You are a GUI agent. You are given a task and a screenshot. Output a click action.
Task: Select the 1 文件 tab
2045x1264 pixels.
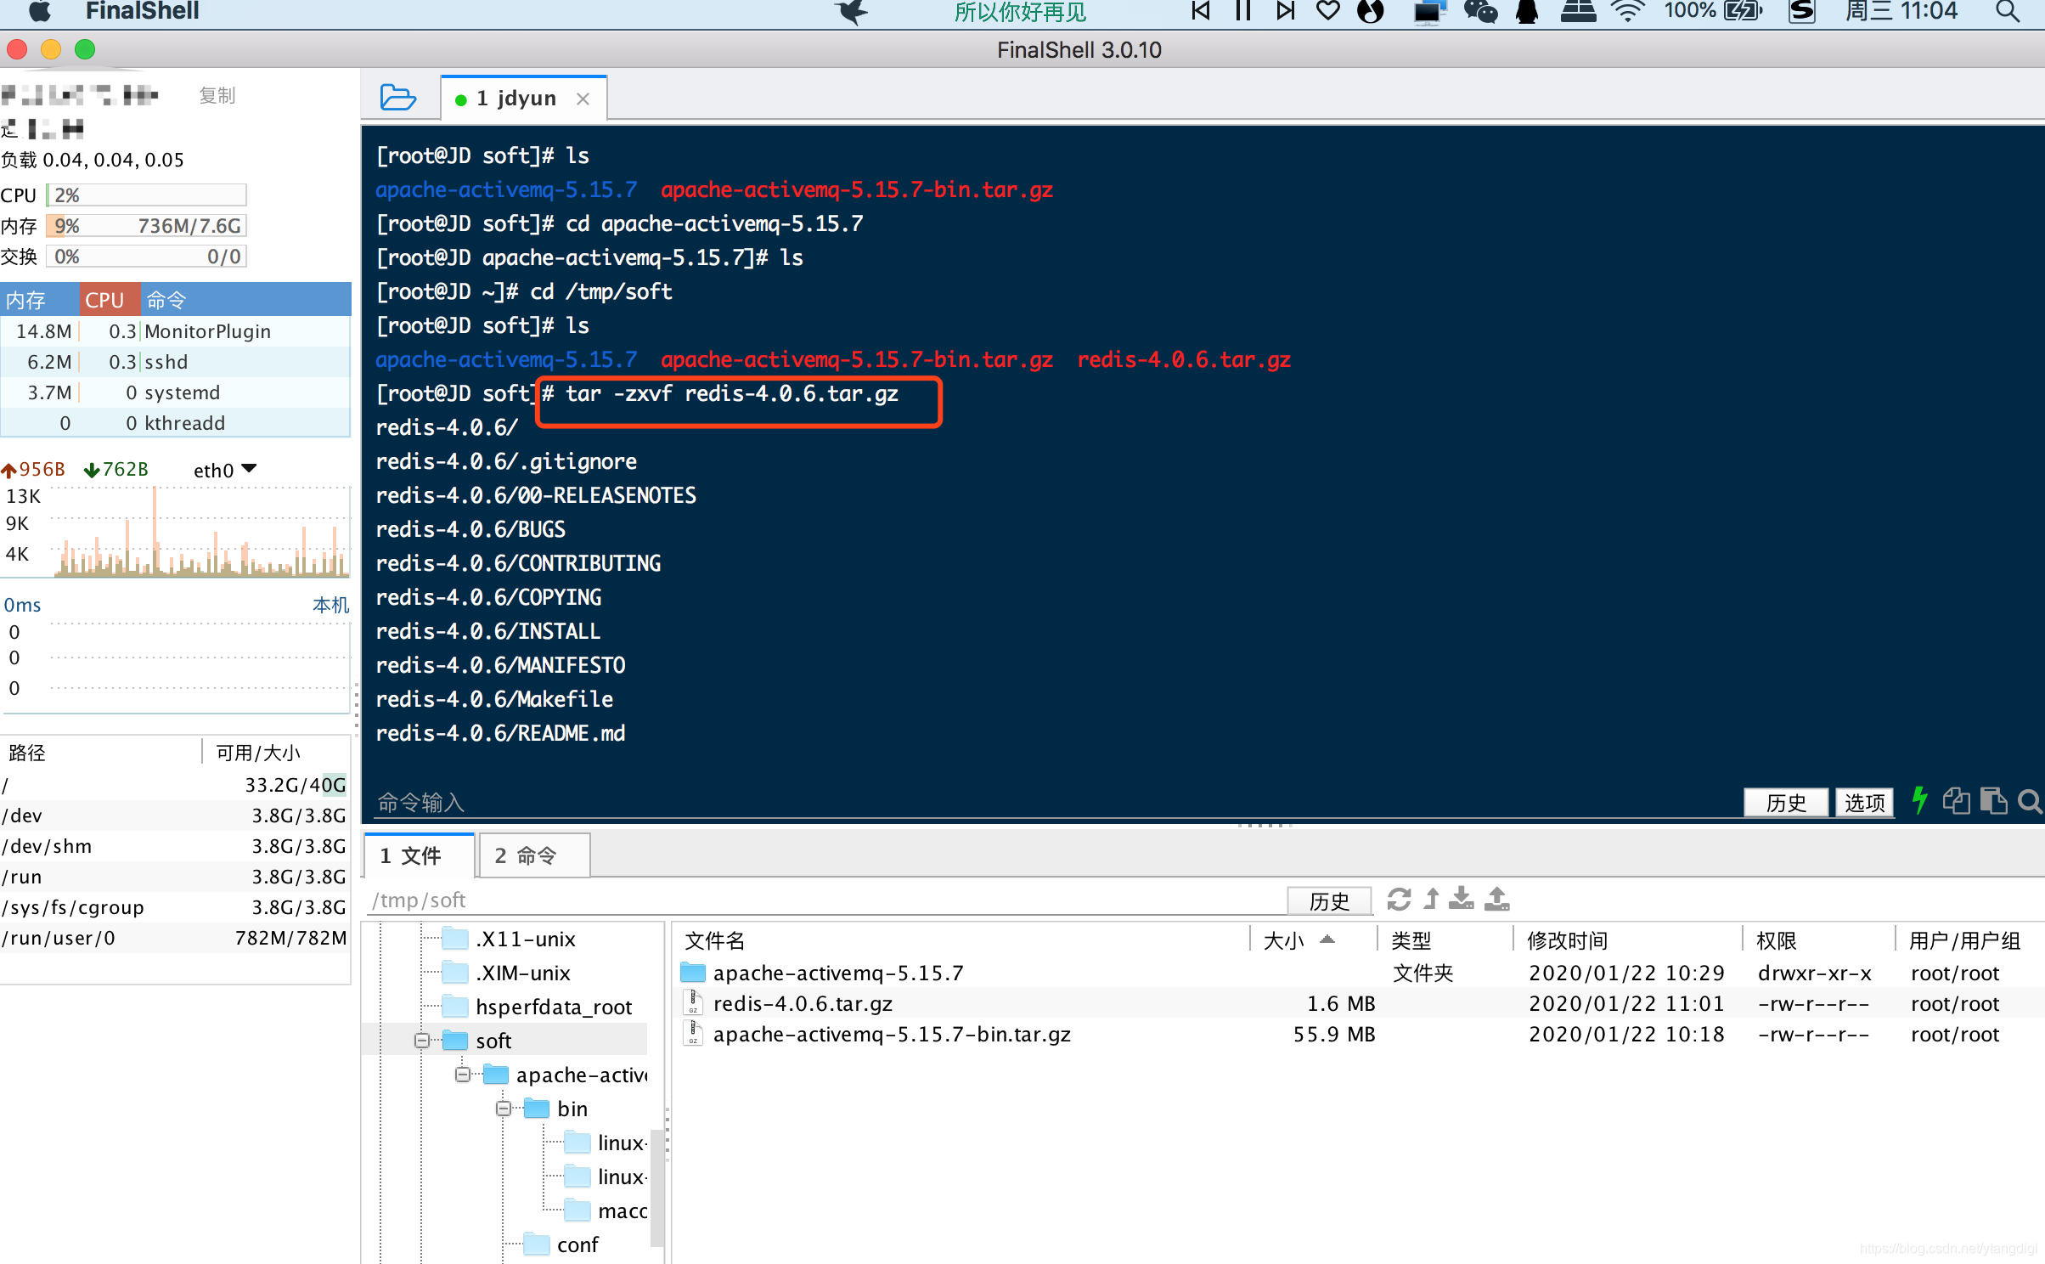click(419, 855)
